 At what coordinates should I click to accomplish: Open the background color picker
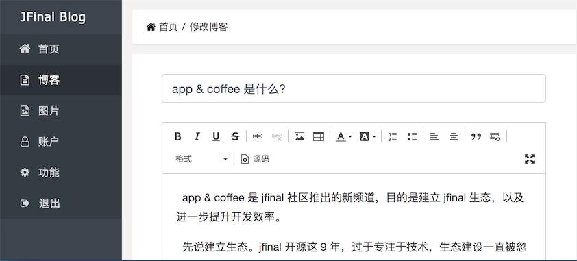coord(367,137)
